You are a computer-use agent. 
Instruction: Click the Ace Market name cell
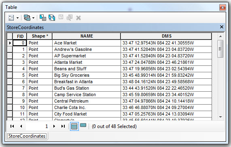(x=87, y=43)
